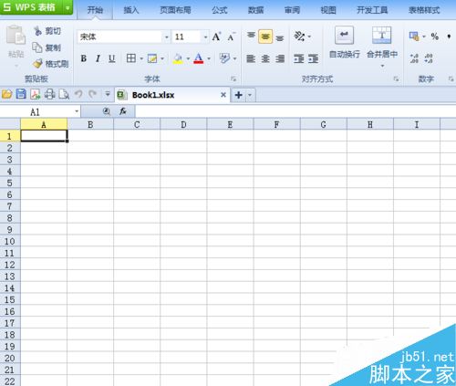This screenshot has width=456, height=386.
Task: Toggle Bold formatting
Action: 84,58
